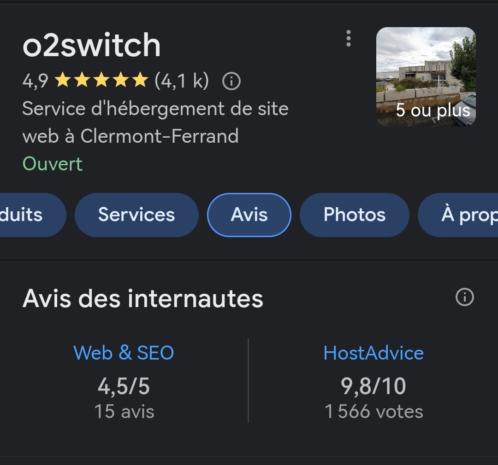
Task: Select the Avis tab
Action: [x=249, y=215]
